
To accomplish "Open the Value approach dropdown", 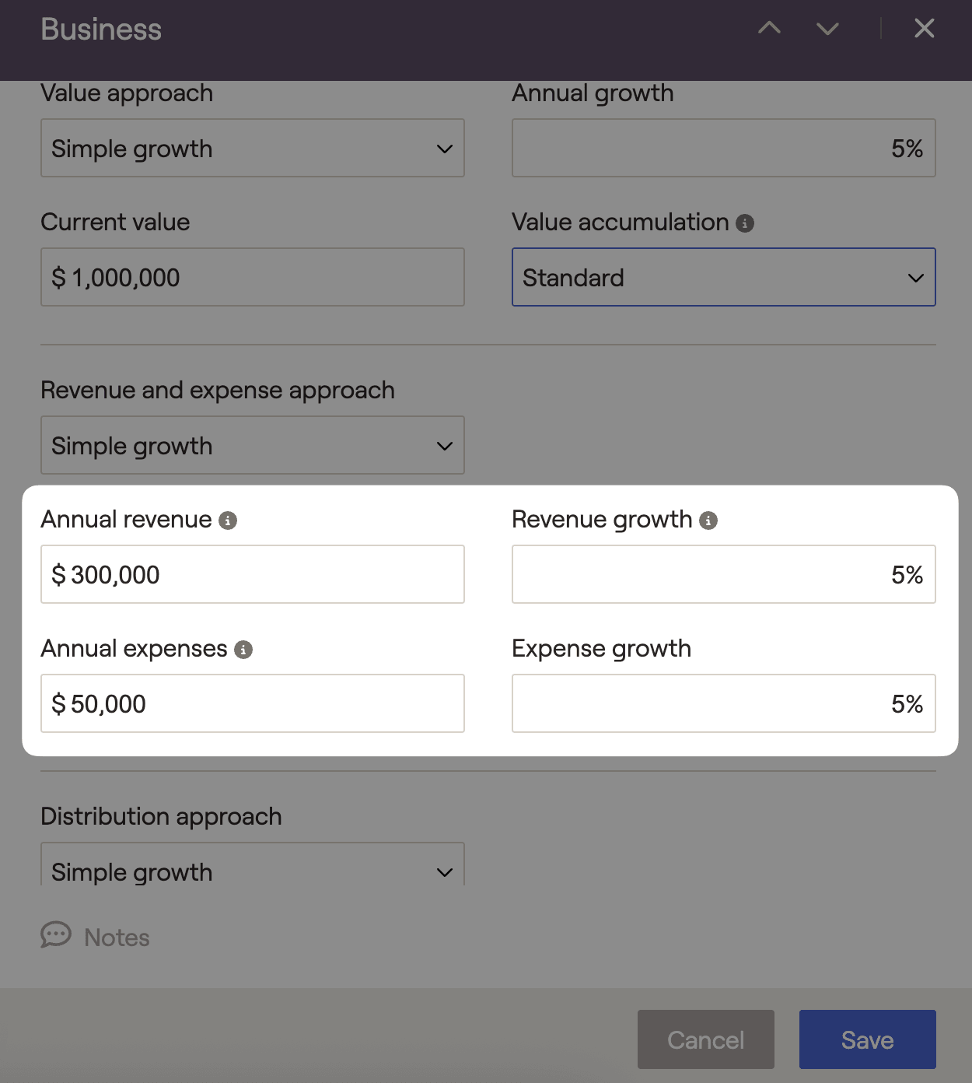I will (x=252, y=148).
